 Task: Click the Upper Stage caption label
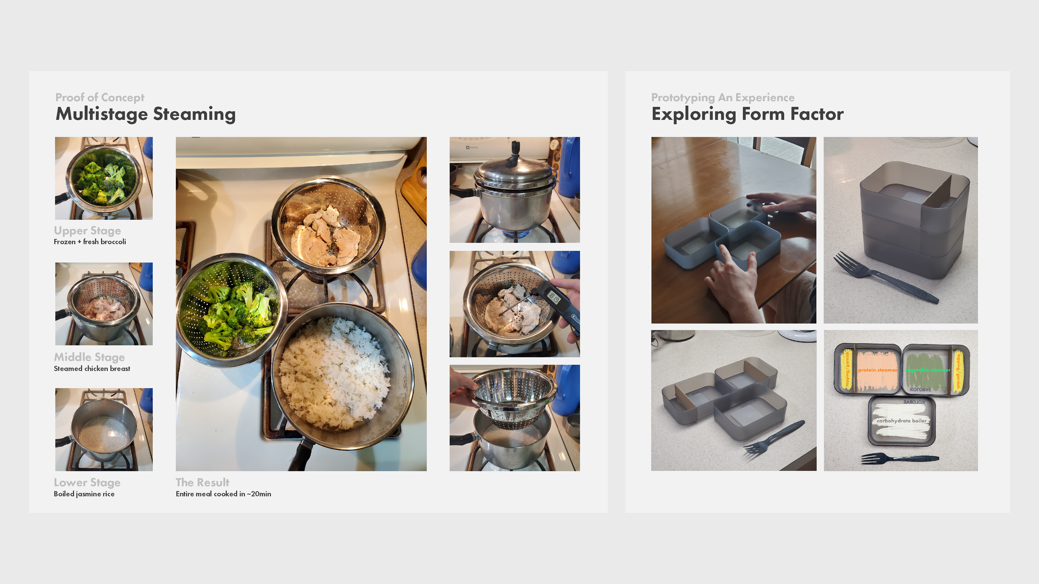coord(87,230)
